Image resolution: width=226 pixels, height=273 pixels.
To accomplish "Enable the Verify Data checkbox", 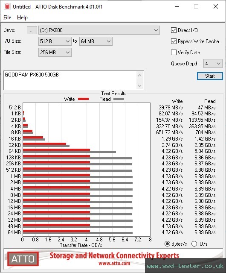I will (x=174, y=53).
